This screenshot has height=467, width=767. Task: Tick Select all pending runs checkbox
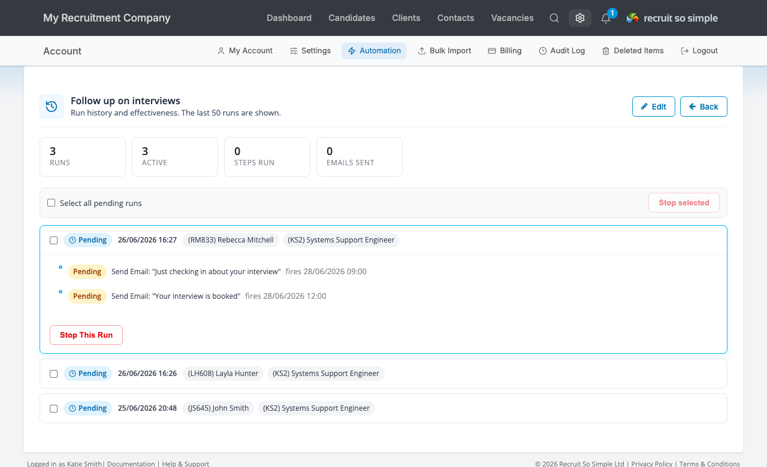52,203
